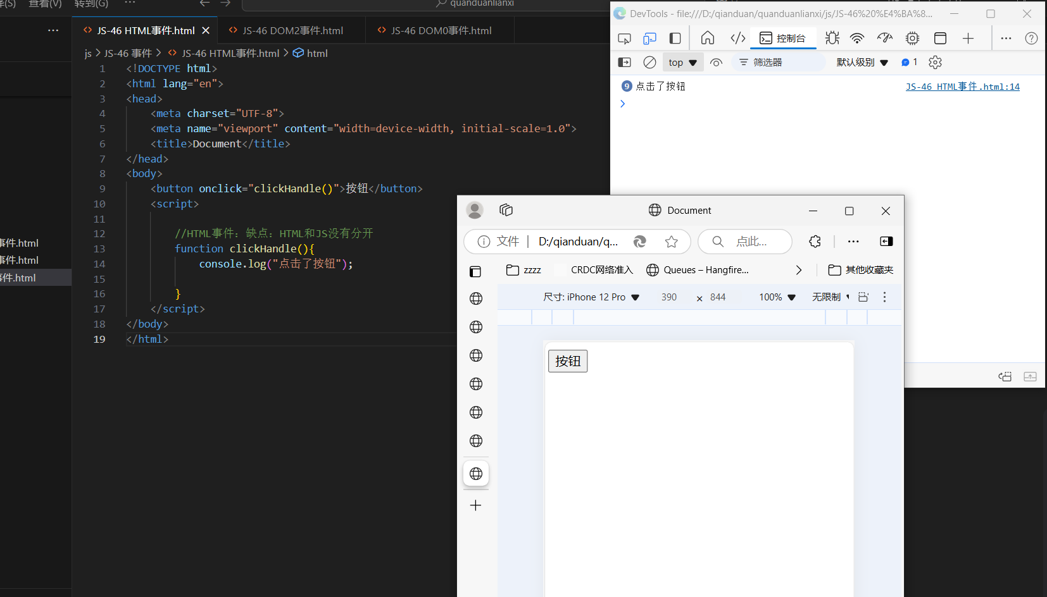Screen dimensions: 1047x597
Task: Open the 尺寸: iPhone 12 Pro device dropdown
Action: click(591, 297)
